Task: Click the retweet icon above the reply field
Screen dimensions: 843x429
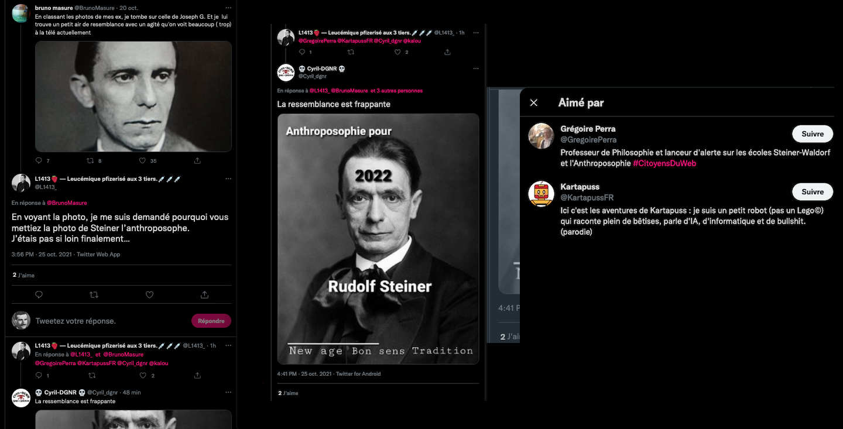Action: tap(94, 295)
